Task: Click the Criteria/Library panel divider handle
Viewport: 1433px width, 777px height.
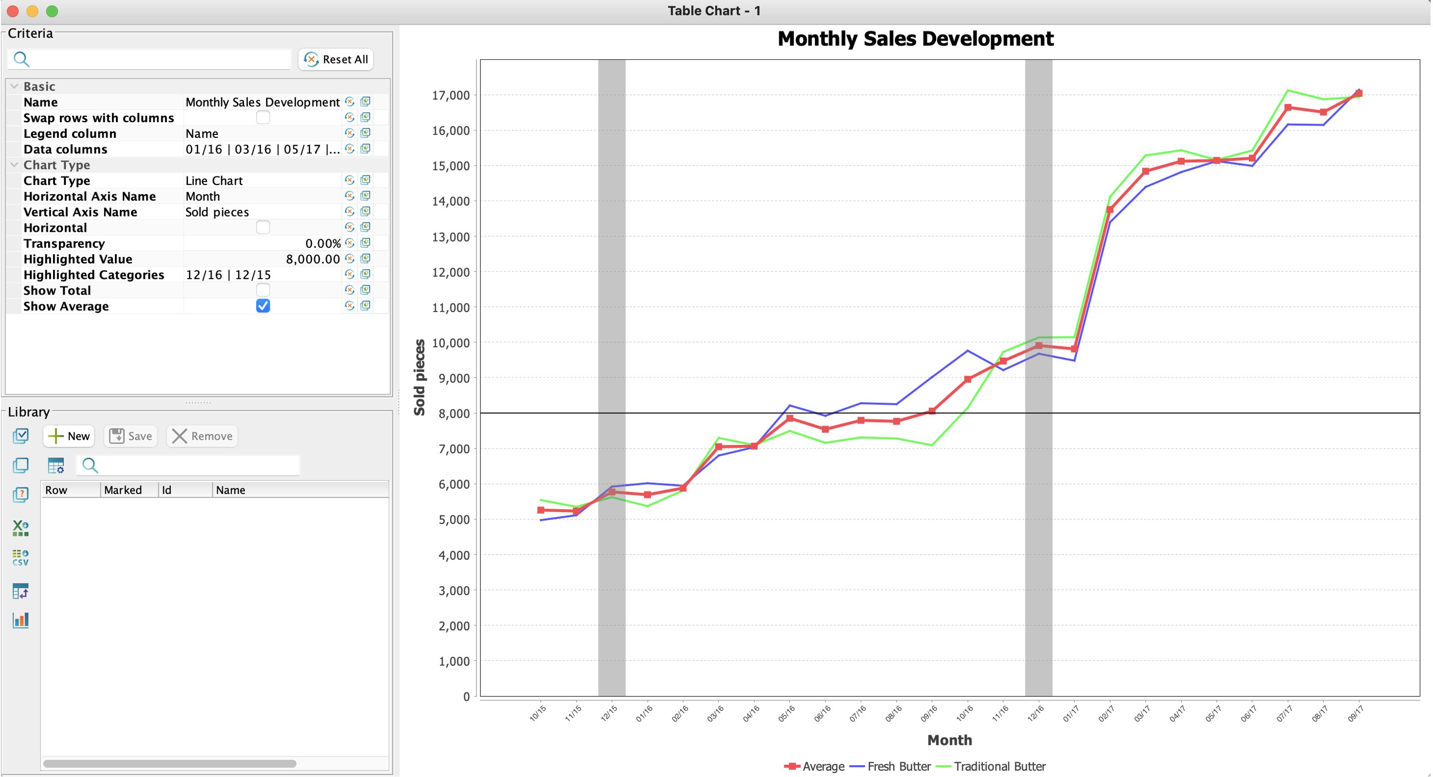Action: [198, 402]
